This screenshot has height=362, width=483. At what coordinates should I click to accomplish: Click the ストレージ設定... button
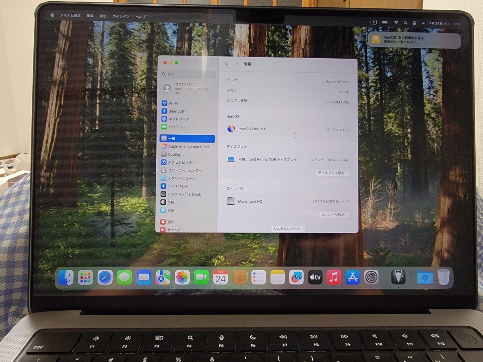[334, 215]
